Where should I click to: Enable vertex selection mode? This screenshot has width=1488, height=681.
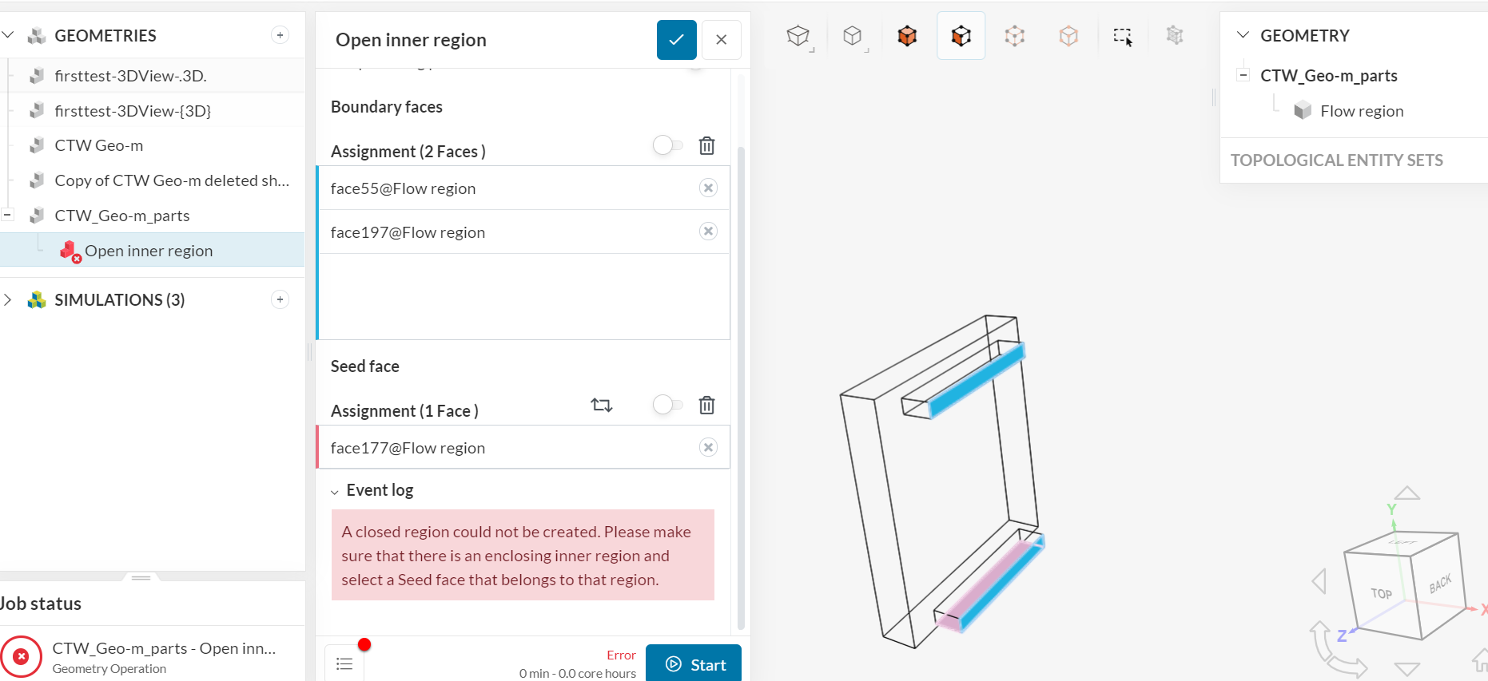coord(1068,35)
